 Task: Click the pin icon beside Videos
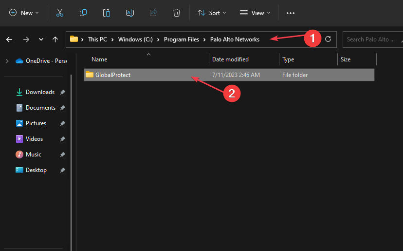[62, 139]
